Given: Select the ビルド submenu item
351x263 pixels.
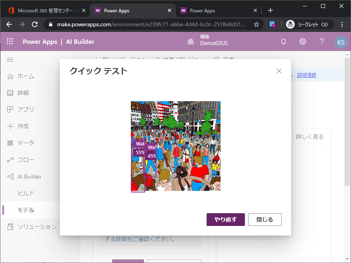Looking at the screenshot, I should click(26, 193).
